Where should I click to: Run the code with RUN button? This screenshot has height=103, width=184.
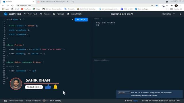[81, 19]
